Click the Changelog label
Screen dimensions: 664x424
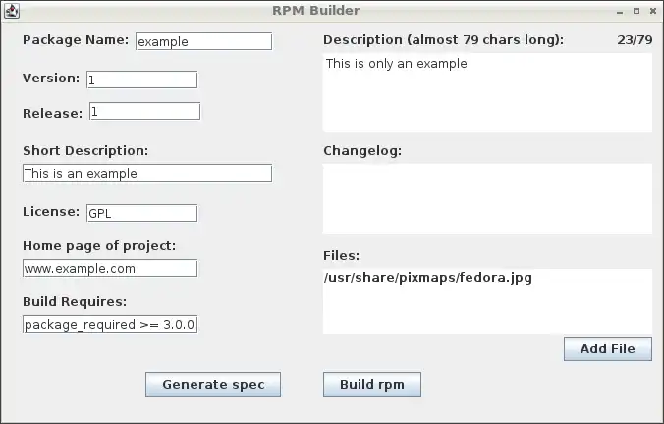coord(362,151)
